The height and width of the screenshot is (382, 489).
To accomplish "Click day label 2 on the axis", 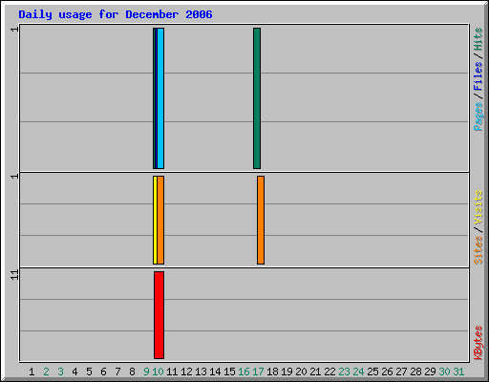I will click(x=46, y=371).
